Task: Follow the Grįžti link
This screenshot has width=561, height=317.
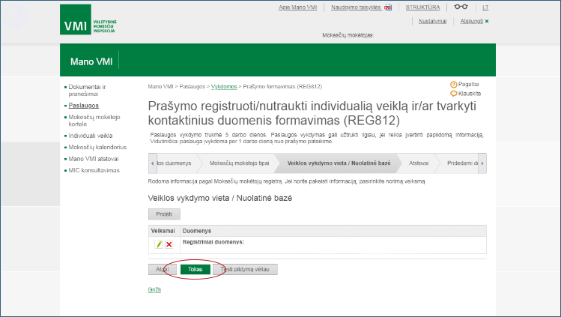Action: (154, 289)
